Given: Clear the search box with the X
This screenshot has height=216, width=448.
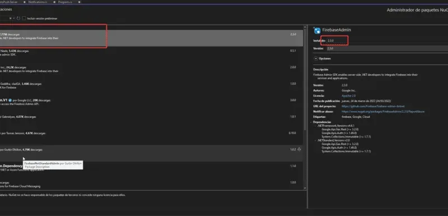Looking at the screenshot, I should [x=10, y=19].
